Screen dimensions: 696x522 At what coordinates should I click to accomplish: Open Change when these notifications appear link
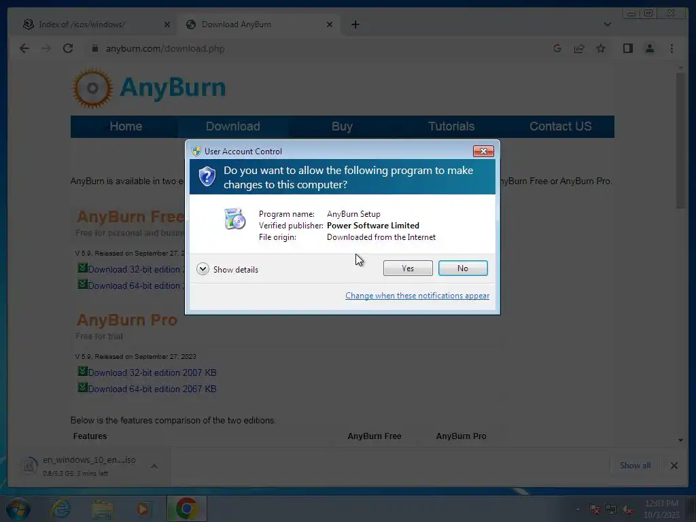point(417,296)
